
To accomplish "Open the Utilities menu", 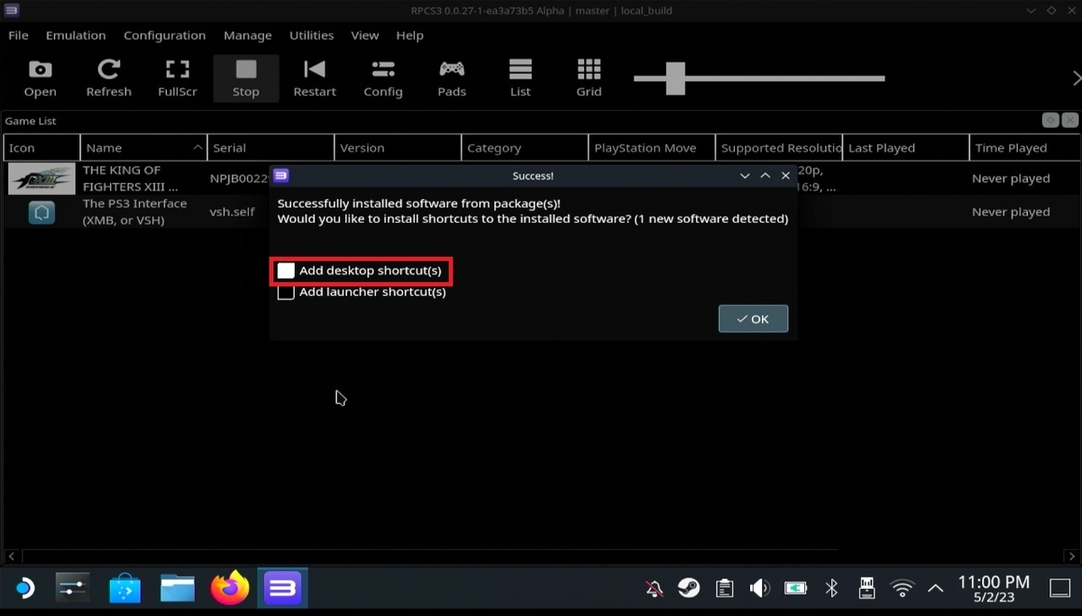I will (311, 35).
